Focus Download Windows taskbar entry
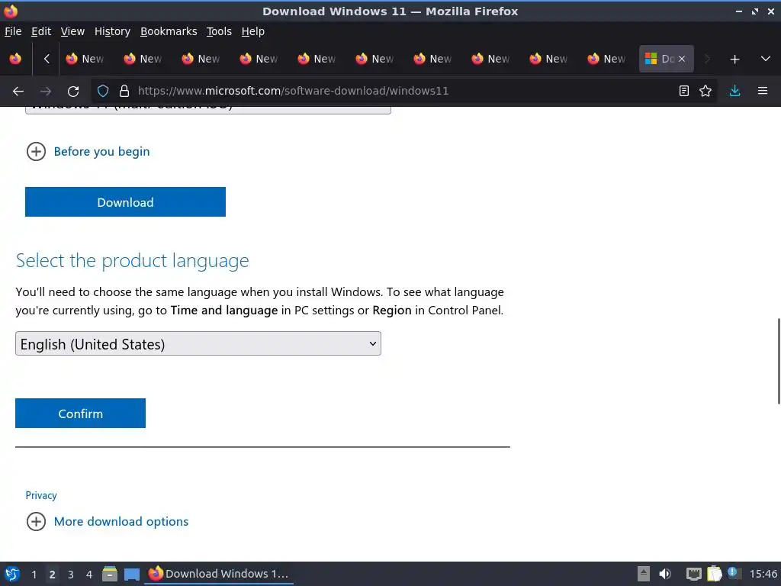This screenshot has height=586, width=781. coord(219,574)
